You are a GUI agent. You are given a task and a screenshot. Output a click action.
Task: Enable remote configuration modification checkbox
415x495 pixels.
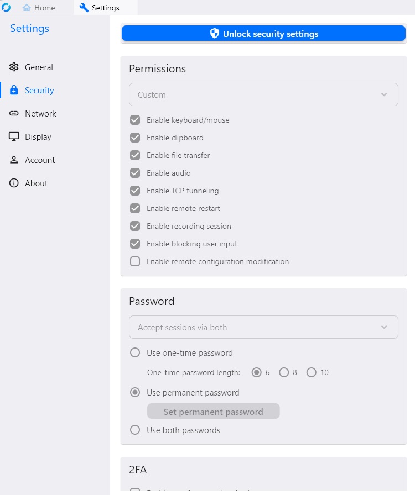135,261
